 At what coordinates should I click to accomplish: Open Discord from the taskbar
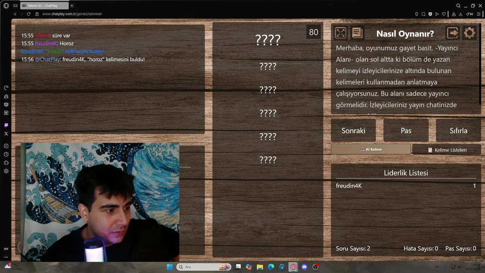[x=304, y=267]
